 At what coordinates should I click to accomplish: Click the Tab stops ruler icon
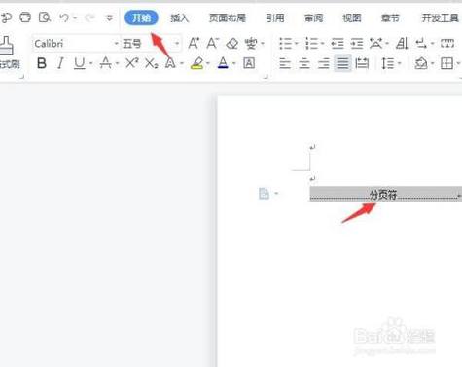(447, 43)
